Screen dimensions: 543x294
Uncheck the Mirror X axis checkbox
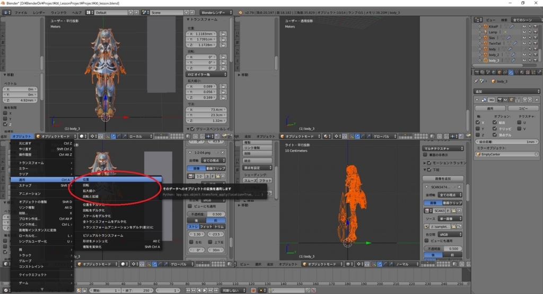[x=478, y=122]
